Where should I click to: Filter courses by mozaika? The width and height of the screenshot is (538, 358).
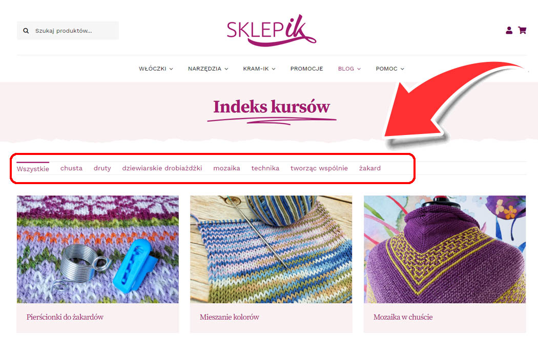click(226, 168)
